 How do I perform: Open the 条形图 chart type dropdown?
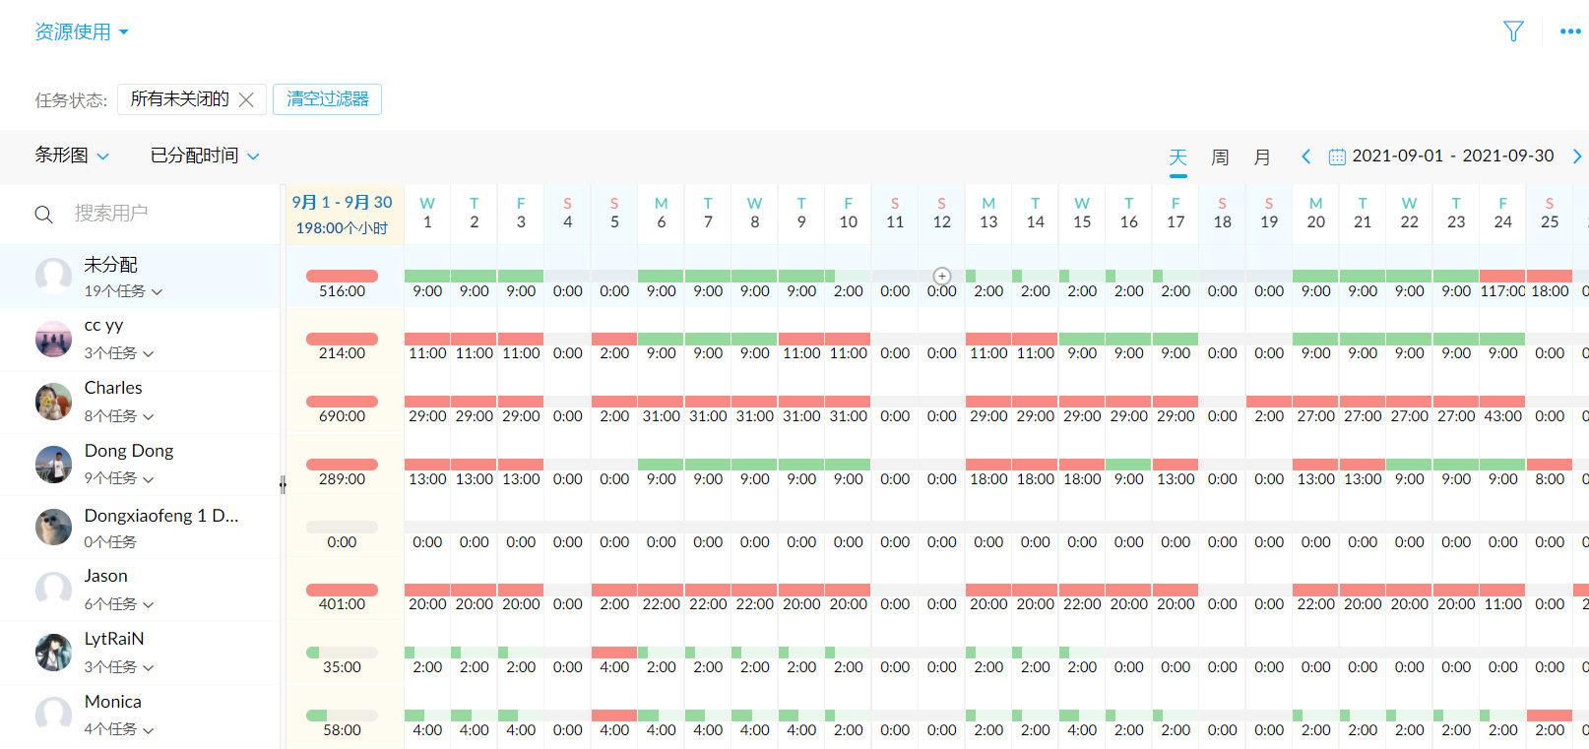pos(72,156)
